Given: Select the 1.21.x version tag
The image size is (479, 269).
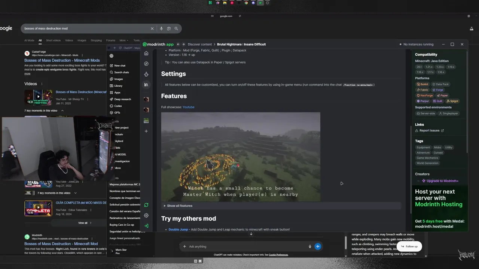Looking at the screenshot, I should point(429,67).
